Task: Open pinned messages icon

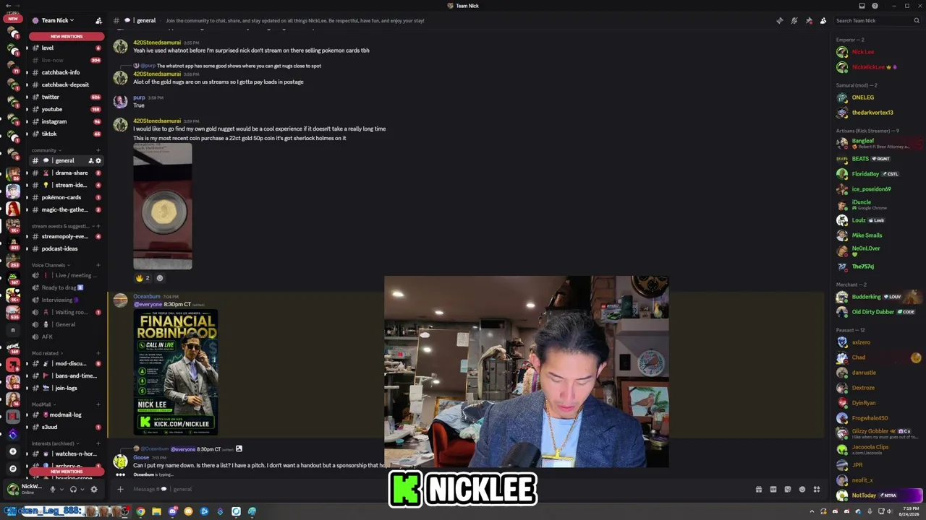Action: (809, 20)
